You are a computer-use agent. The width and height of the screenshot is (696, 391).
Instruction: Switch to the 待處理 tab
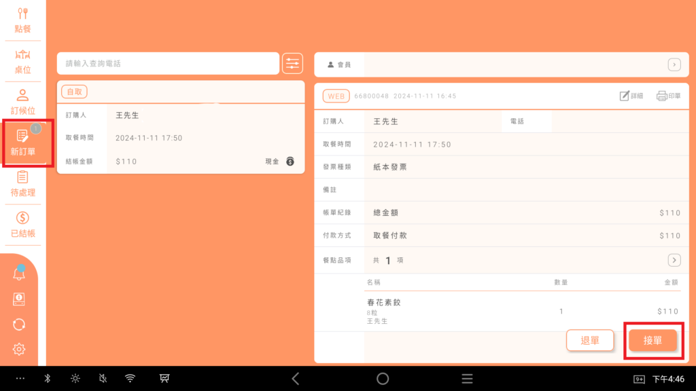tap(22, 184)
